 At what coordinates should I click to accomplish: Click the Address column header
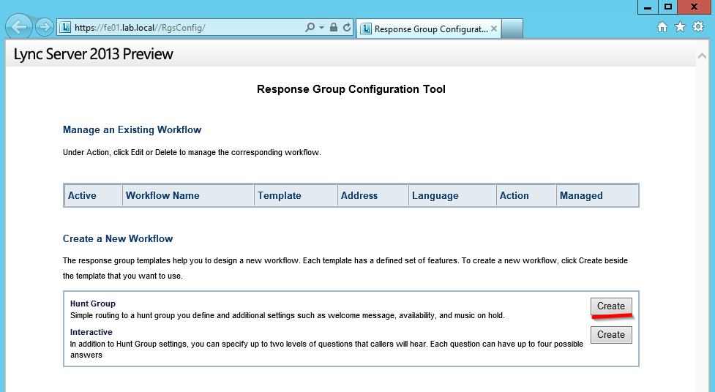click(x=373, y=195)
